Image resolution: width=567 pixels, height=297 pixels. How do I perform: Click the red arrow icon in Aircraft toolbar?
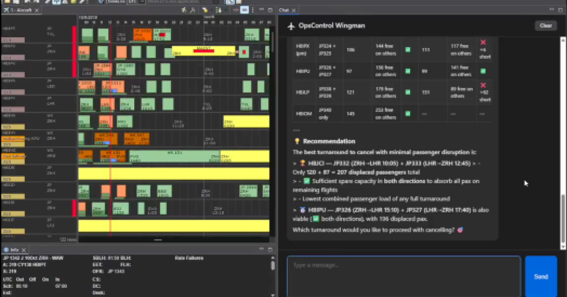click(235, 10)
